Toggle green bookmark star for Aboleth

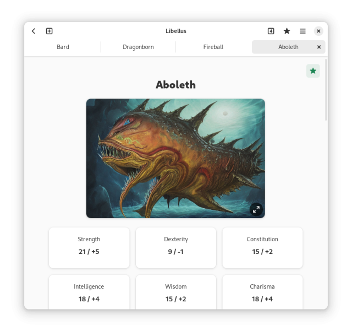point(313,71)
